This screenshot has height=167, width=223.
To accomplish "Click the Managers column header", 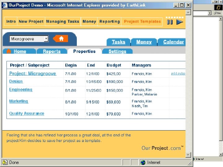I will [x=141, y=65].
